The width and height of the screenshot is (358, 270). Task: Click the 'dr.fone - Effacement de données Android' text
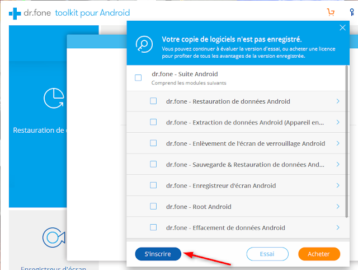click(225, 227)
